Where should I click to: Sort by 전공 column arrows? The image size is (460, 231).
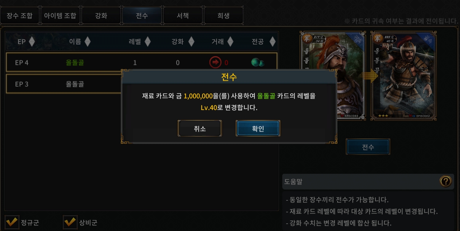272,42
